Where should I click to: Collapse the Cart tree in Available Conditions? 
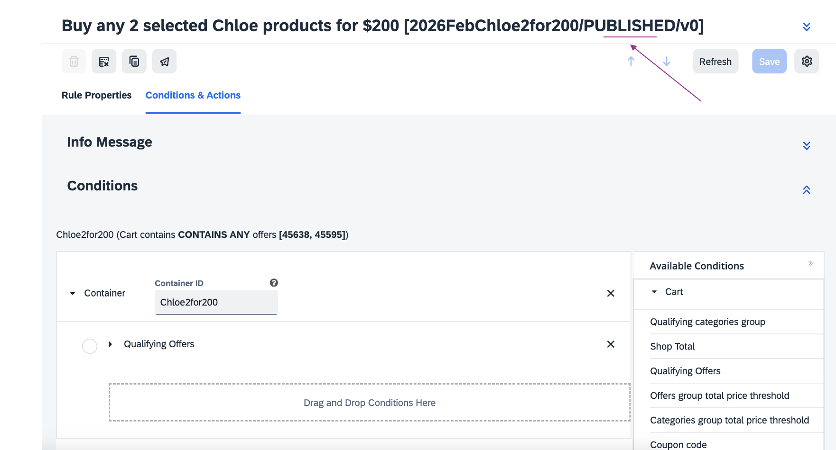pos(654,292)
